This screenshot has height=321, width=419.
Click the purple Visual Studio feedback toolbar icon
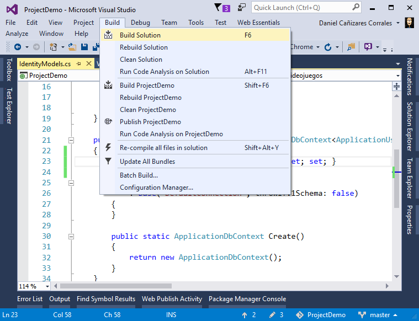[368, 47]
